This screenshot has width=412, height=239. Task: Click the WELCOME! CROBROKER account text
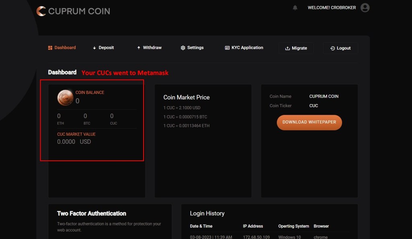(332, 8)
